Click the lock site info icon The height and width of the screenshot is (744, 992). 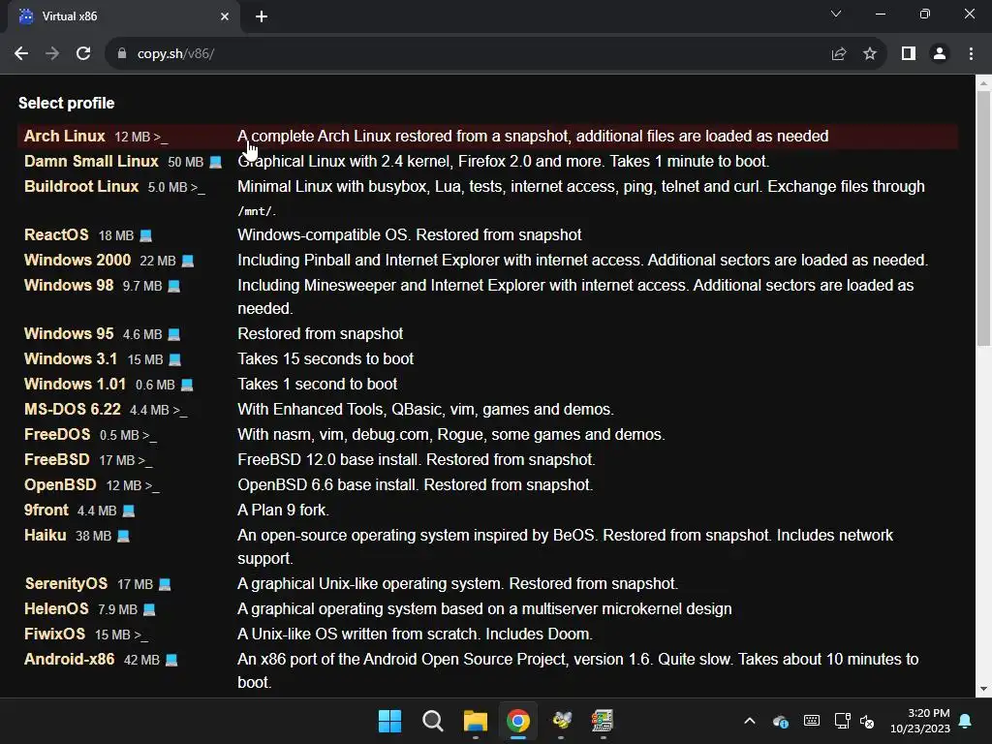point(122,54)
